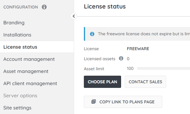Go to Installations in sidebar

pos(17,35)
